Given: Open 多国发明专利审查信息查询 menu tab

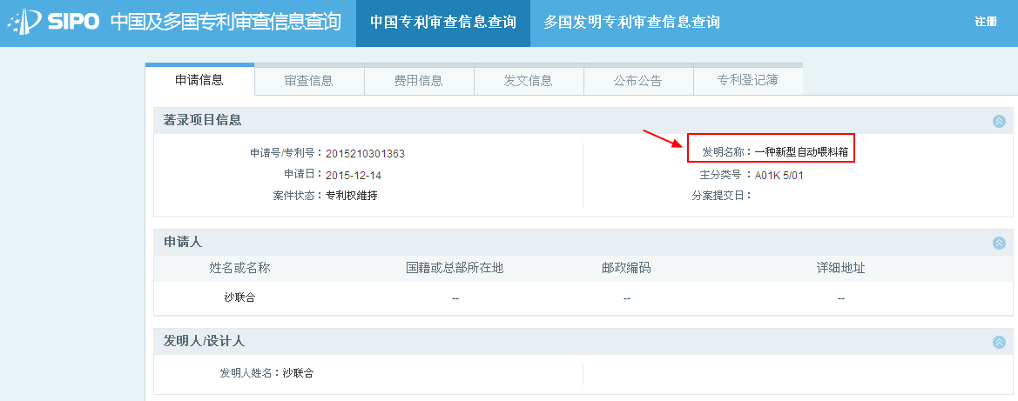Looking at the screenshot, I should pyautogui.click(x=631, y=23).
